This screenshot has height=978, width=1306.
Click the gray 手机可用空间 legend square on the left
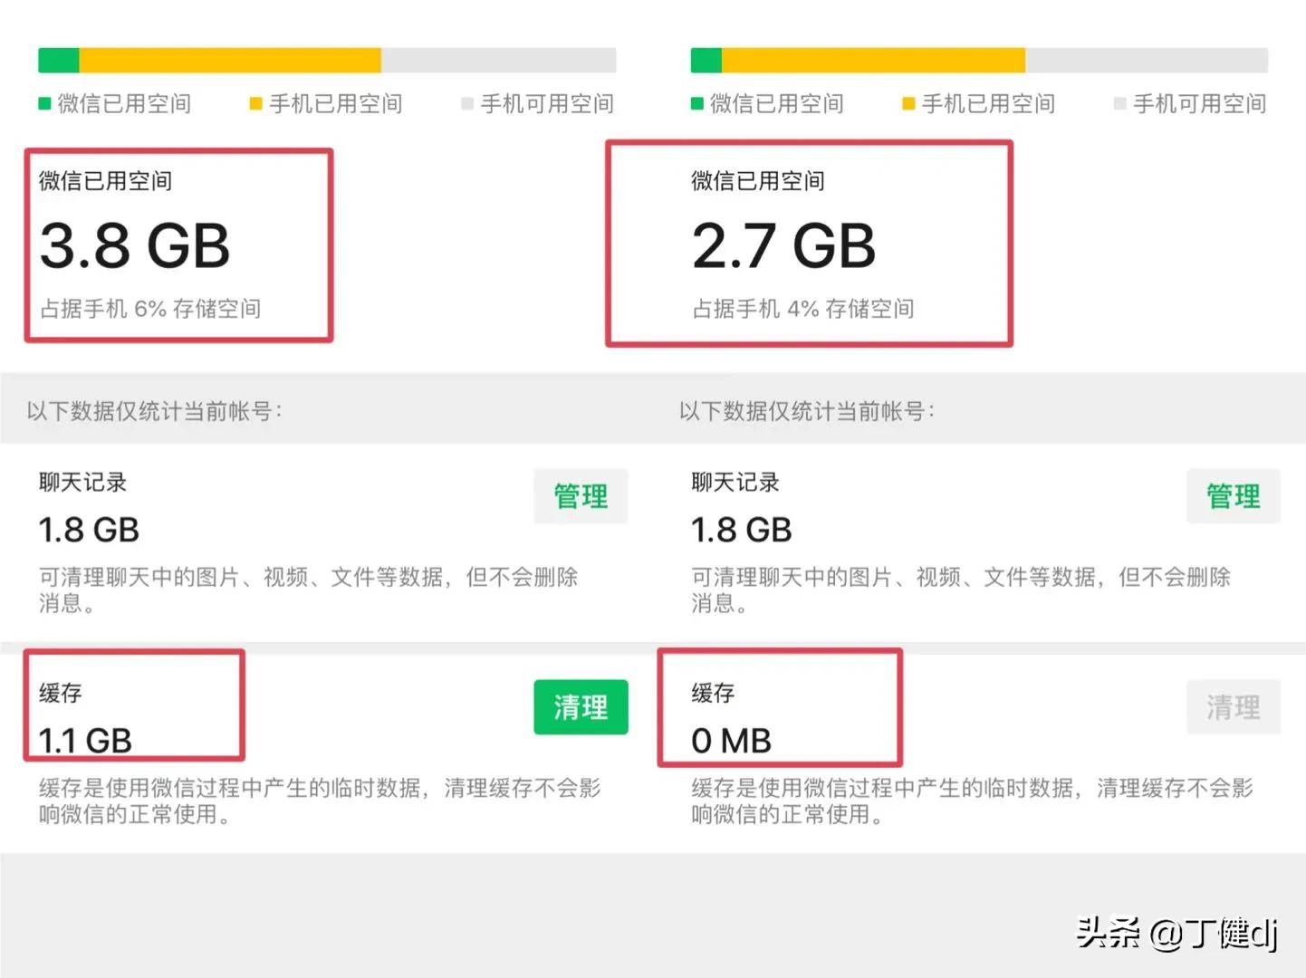[x=467, y=103]
